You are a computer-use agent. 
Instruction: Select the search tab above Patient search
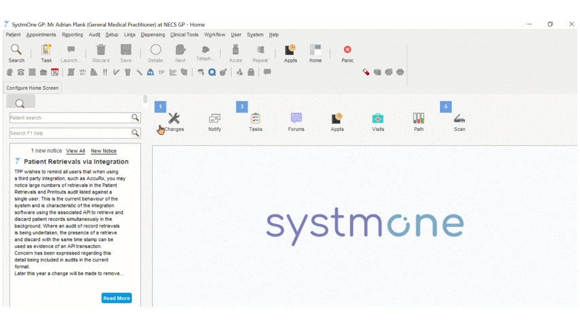[20, 102]
